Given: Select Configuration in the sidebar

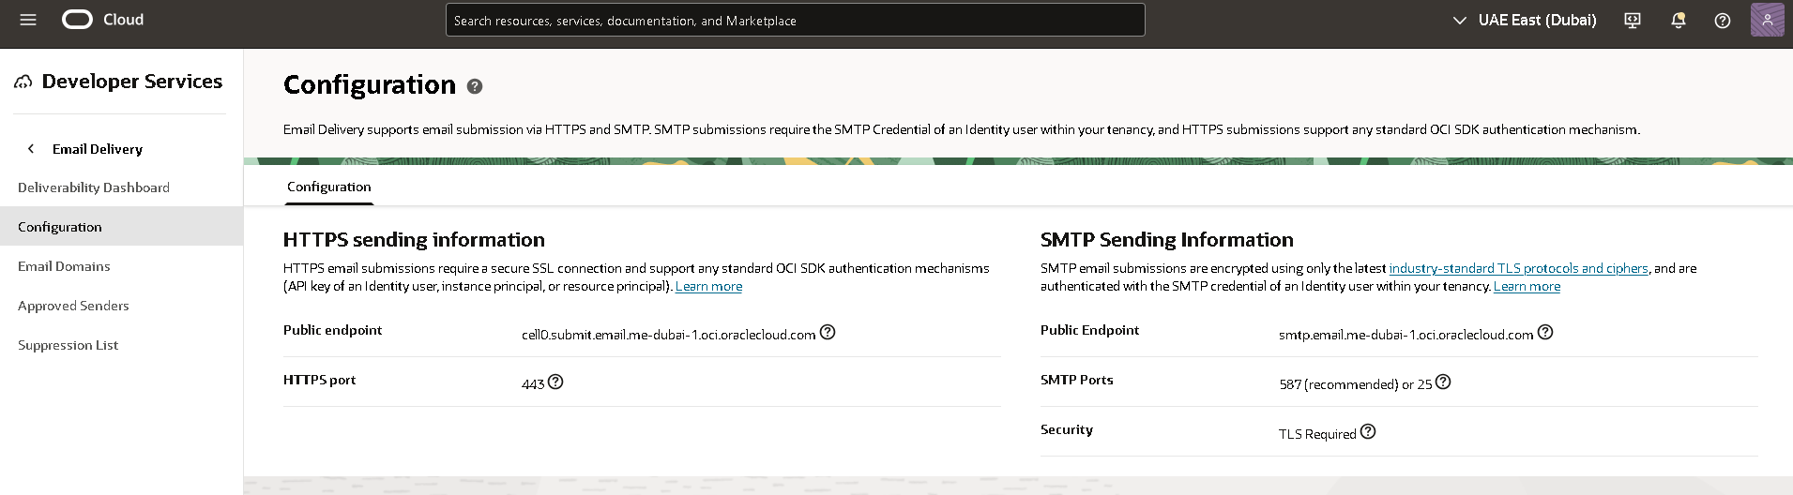Looking at the screenshot, I should 121,226.
